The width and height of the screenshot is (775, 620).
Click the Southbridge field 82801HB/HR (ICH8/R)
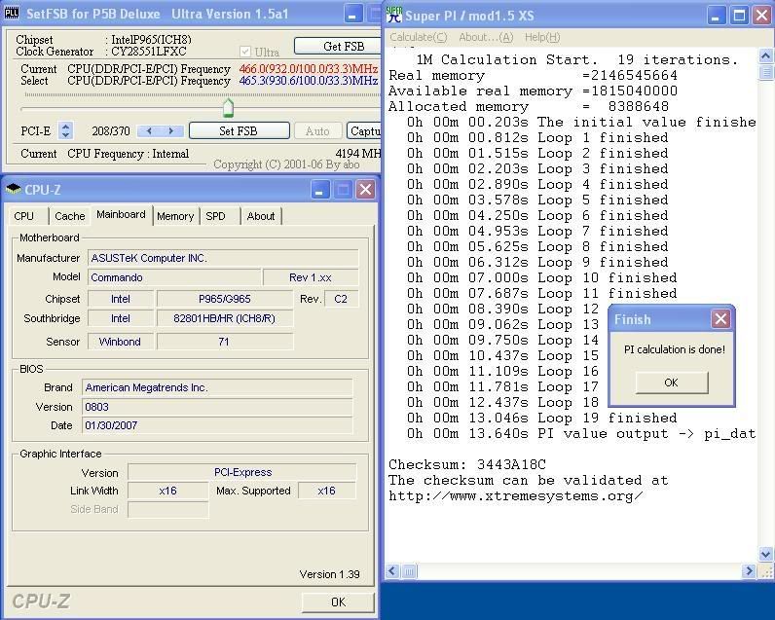click(225, 318)
